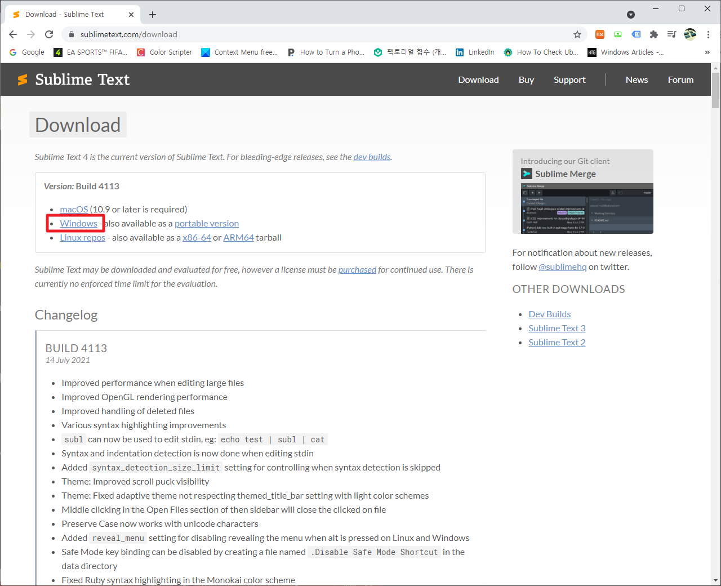The image size is (721, 586).
Task: Open the Extensions puzzle-piece menu
Action: (654, 34)
